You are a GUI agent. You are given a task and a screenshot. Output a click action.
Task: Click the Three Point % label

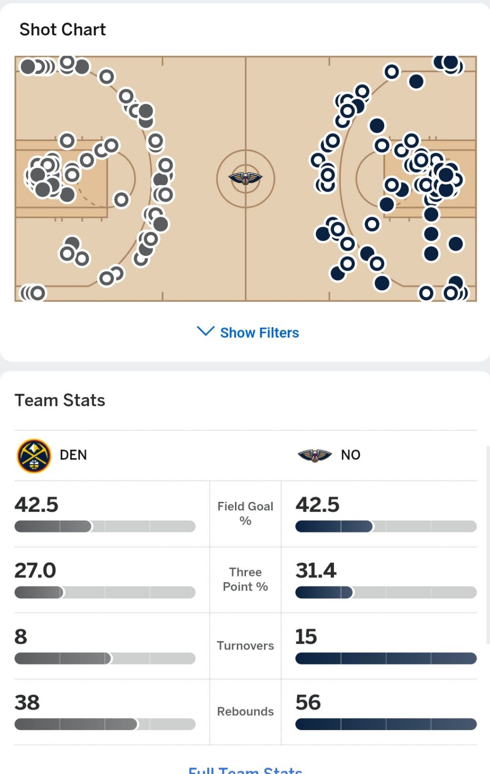[x=245, y=579]
